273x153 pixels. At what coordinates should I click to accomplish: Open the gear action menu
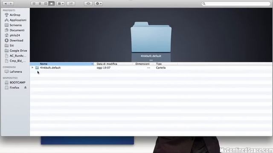[99, 3]
